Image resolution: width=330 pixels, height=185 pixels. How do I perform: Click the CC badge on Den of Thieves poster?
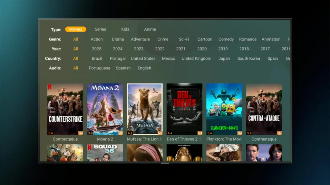(x=200, y=133)
